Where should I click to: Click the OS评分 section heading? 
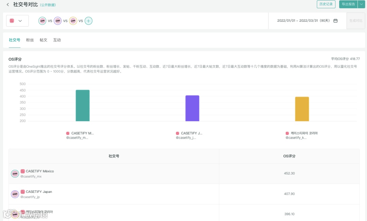tap(15, 59)
